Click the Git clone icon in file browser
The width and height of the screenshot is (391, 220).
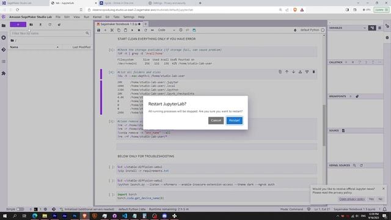(59, 24)
